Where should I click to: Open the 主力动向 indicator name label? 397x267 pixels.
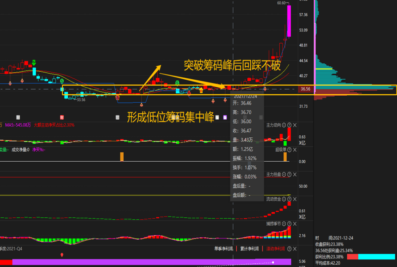(273, 125)
